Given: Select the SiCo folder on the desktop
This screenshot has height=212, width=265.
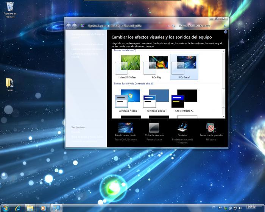Looking at the screenshot, I should (x=10, y=84).
